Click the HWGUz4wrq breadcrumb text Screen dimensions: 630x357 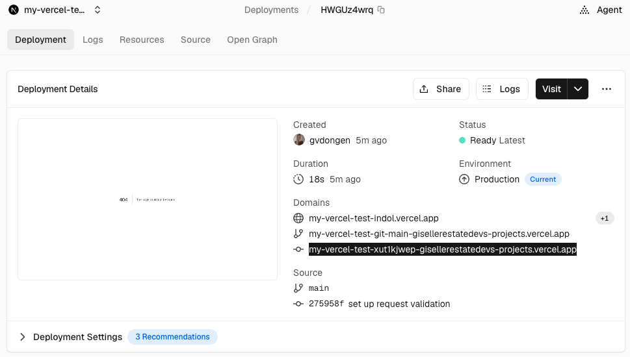[347, 10]
